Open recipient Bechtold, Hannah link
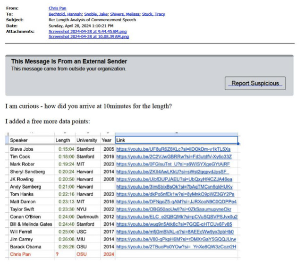305x269 pixels. click(x=65, y=14)
